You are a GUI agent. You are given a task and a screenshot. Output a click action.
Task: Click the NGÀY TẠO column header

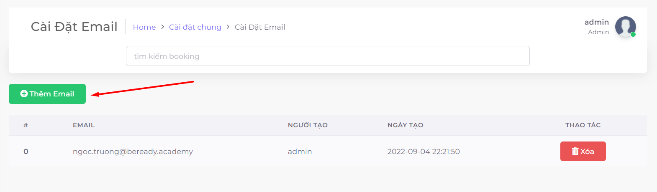click(x=405, y=125)
